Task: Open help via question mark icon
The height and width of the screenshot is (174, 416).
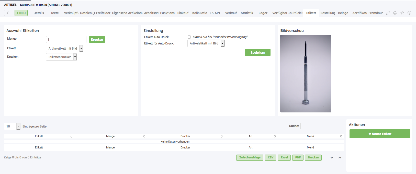Action: (x=409, y=13)
